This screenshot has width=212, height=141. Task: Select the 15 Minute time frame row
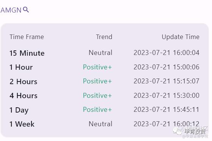click(104, 53)
